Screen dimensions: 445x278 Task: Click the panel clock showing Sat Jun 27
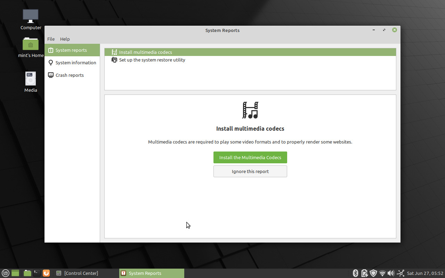point(425,273)
